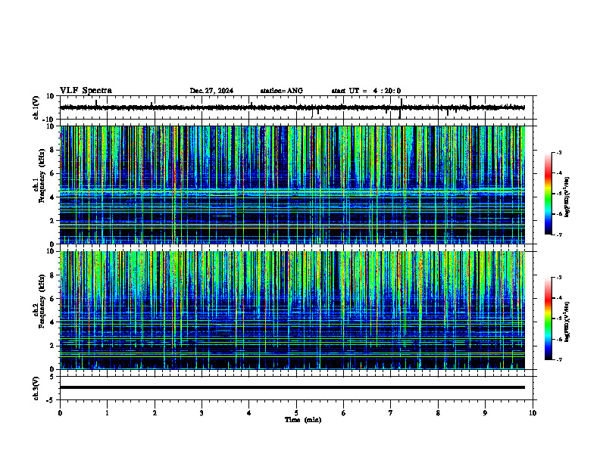This screenshot has width=600, height=463.
Task: Click time-axis tick label "3"
Action: click(202, 413)
